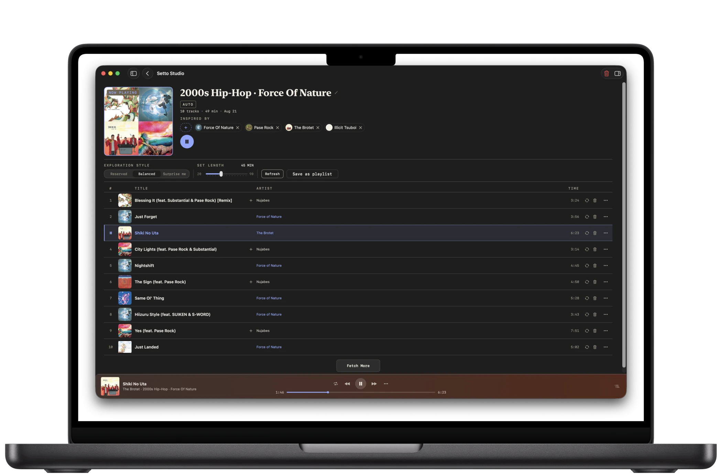Click the set length slider handle
The width and height of the screenshot is (722, 475).
point(221,174)
